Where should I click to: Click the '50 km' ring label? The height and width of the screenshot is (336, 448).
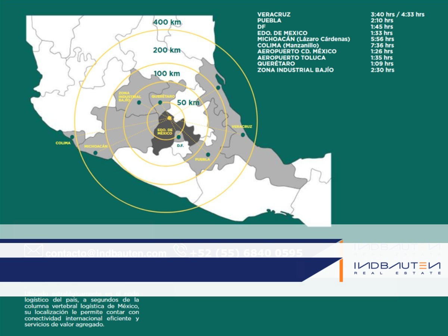click(188, 103)
